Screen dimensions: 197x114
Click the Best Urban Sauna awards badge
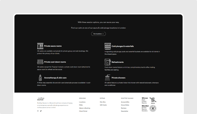153,100
